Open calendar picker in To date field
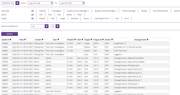Screen dimensions: 180x95 (x=83, y=3)
